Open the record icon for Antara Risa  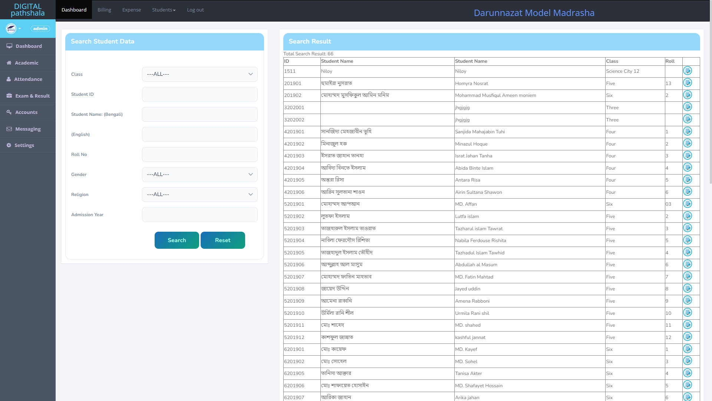tap(687, 180)
